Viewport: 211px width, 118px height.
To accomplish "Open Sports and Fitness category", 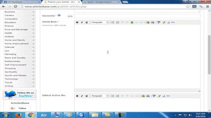I will [x=15, y=75].
